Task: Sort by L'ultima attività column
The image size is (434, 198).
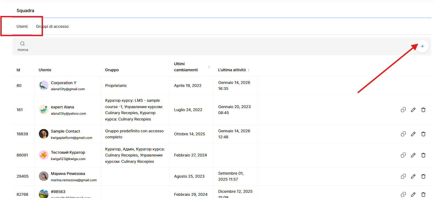Action: pyautogui.click(x=248, y=70)
